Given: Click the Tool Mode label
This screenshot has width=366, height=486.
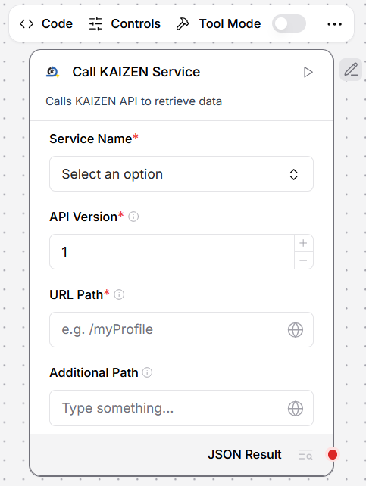Looking at the screenshot, I should coord(230,24).
